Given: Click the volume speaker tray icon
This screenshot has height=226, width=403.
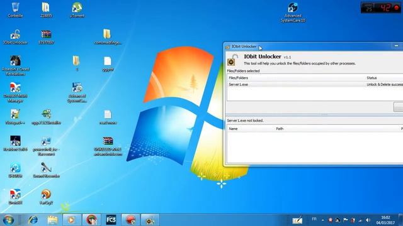Looking at the screenshot, I should point(368,220).
